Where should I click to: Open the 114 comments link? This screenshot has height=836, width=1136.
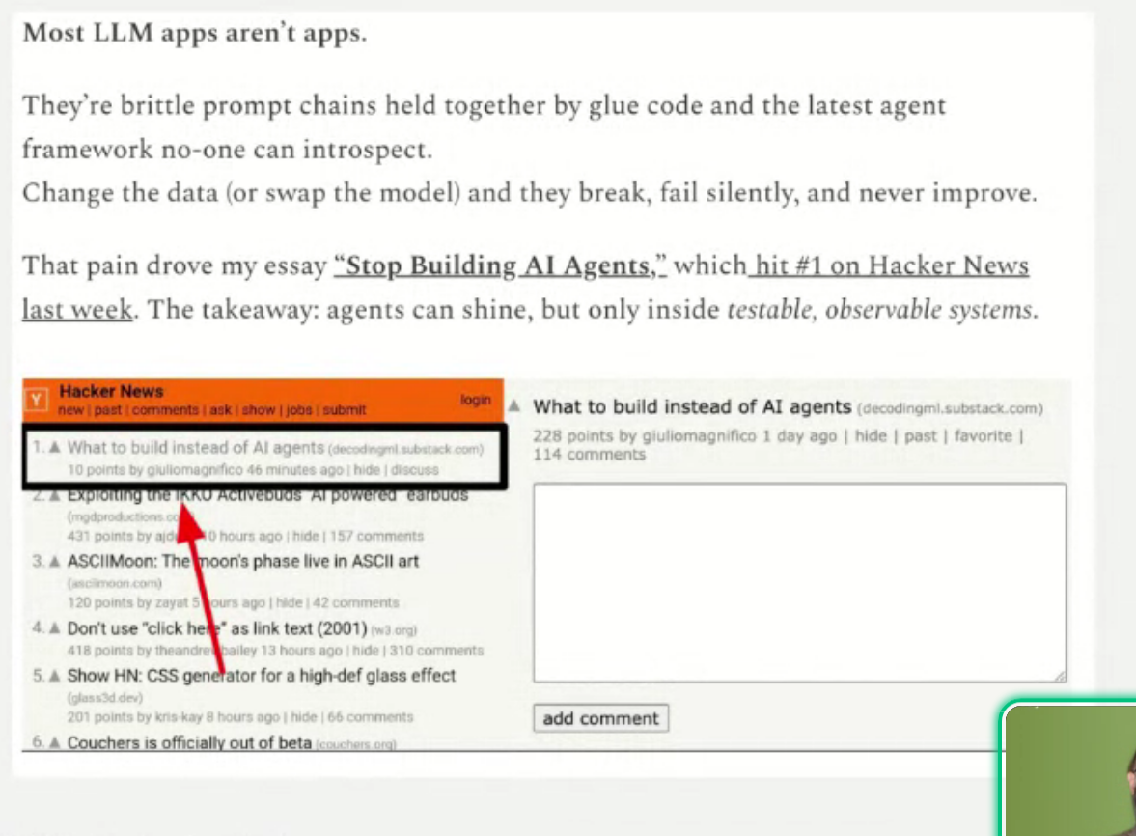(589, 455)
